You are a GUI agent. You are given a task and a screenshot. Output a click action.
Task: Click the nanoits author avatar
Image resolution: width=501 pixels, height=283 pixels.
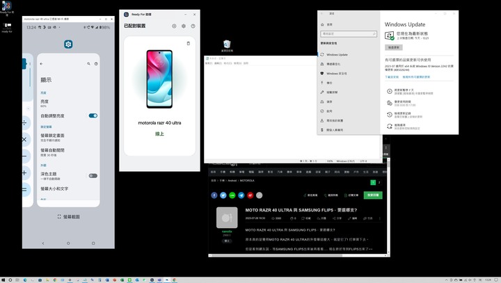(x=227, y=218)
